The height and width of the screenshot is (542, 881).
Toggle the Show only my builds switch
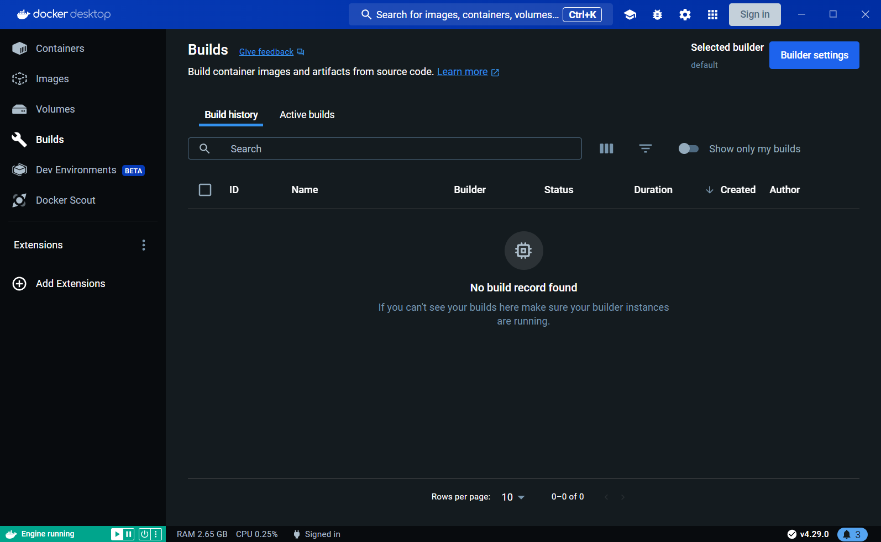(x=688, y=148)
